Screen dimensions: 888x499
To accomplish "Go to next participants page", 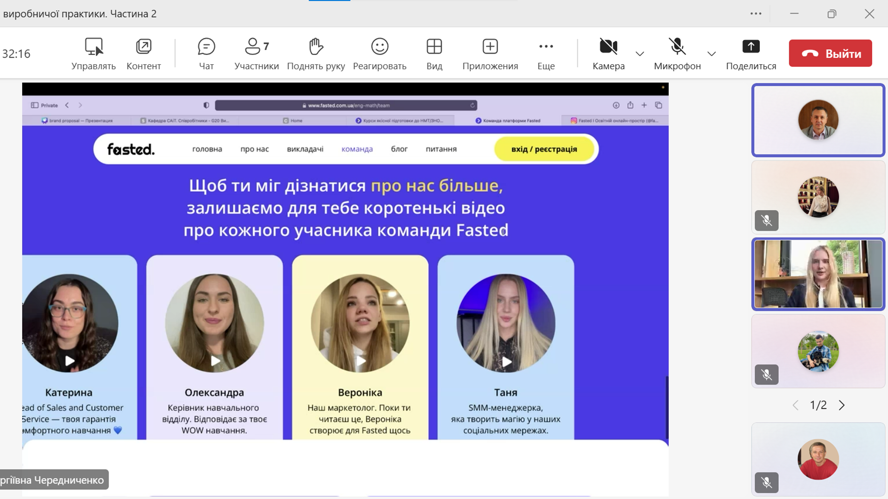I will (842, 405).
